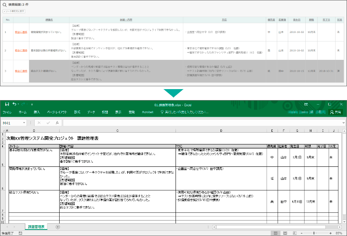Sort results by the 発生日 column header
The width and height of the screenshot is (347, 236).
297,20
